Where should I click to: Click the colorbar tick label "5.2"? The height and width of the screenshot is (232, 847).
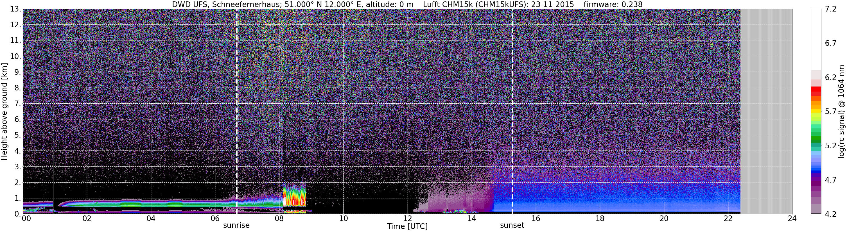(831, 146)
